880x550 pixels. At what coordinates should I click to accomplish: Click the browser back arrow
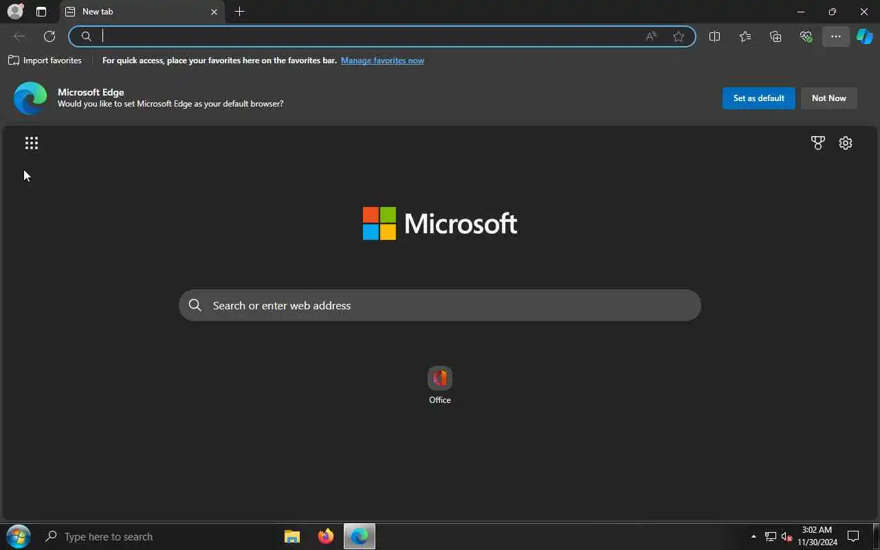tap(19, 36)
